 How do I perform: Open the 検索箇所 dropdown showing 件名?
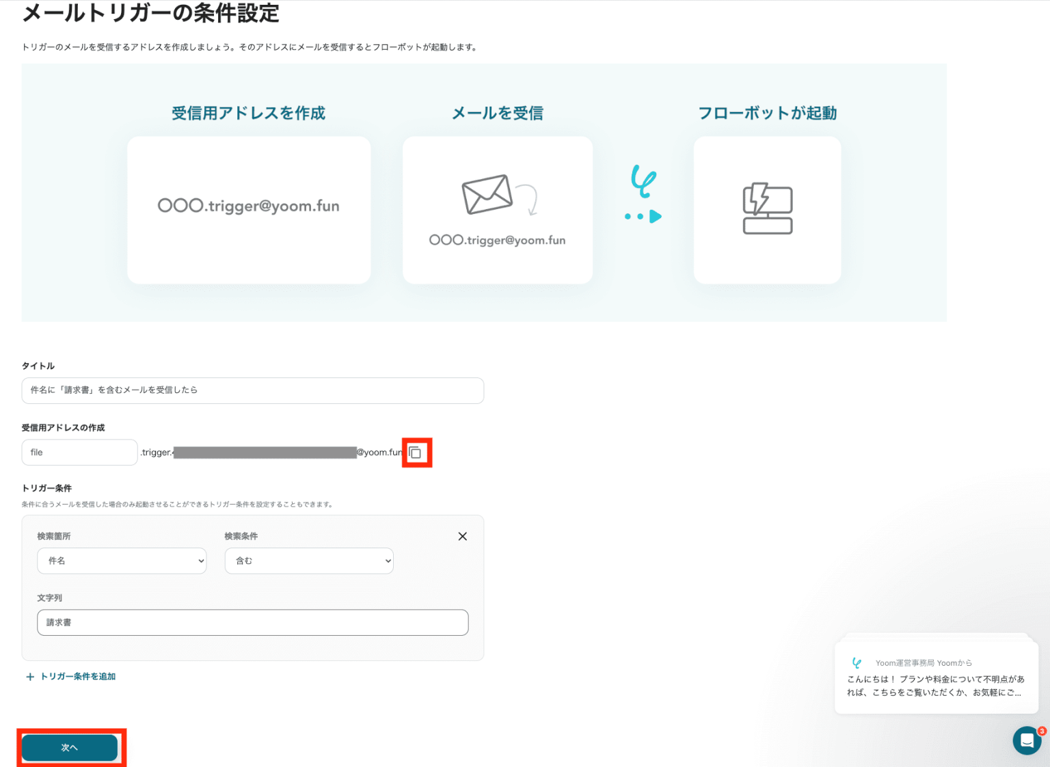click(x=122, y=561)
